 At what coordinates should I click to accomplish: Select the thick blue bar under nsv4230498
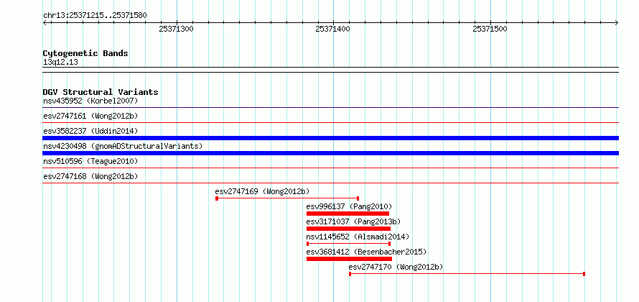click(x=330, y=153)
